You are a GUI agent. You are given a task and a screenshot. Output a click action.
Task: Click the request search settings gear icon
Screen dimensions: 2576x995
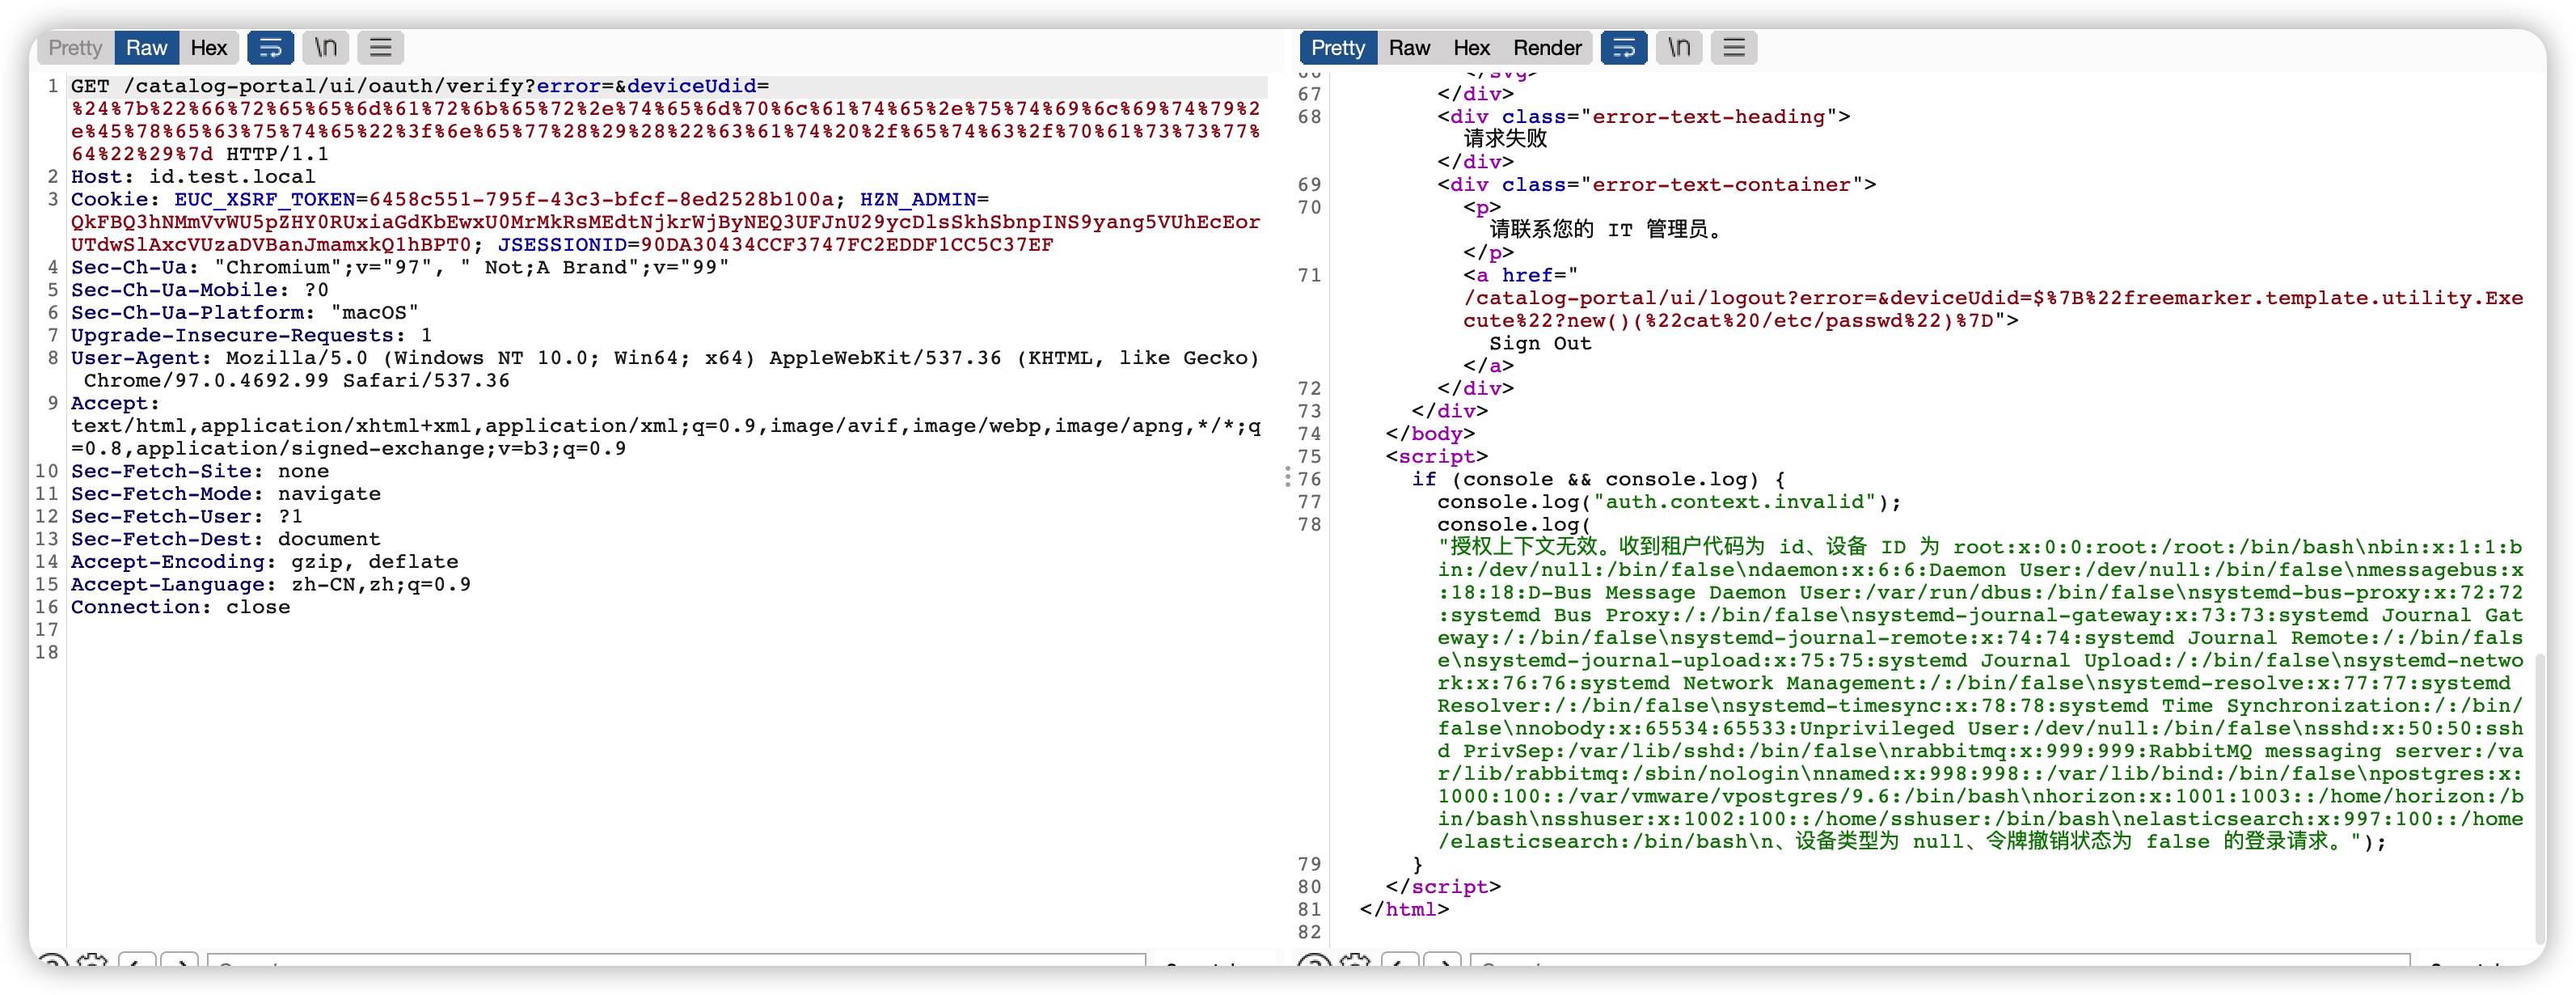[92, 963]
